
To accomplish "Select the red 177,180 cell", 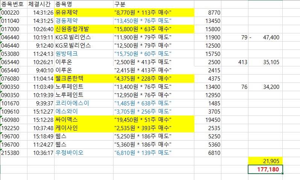I will click(265, 169).
